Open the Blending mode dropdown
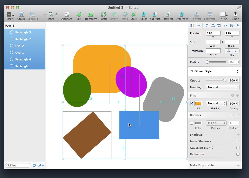 coord(222,87)
